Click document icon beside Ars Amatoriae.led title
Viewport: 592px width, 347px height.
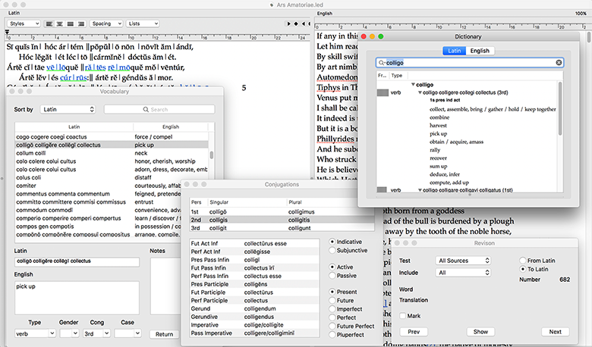coord(272,5)
